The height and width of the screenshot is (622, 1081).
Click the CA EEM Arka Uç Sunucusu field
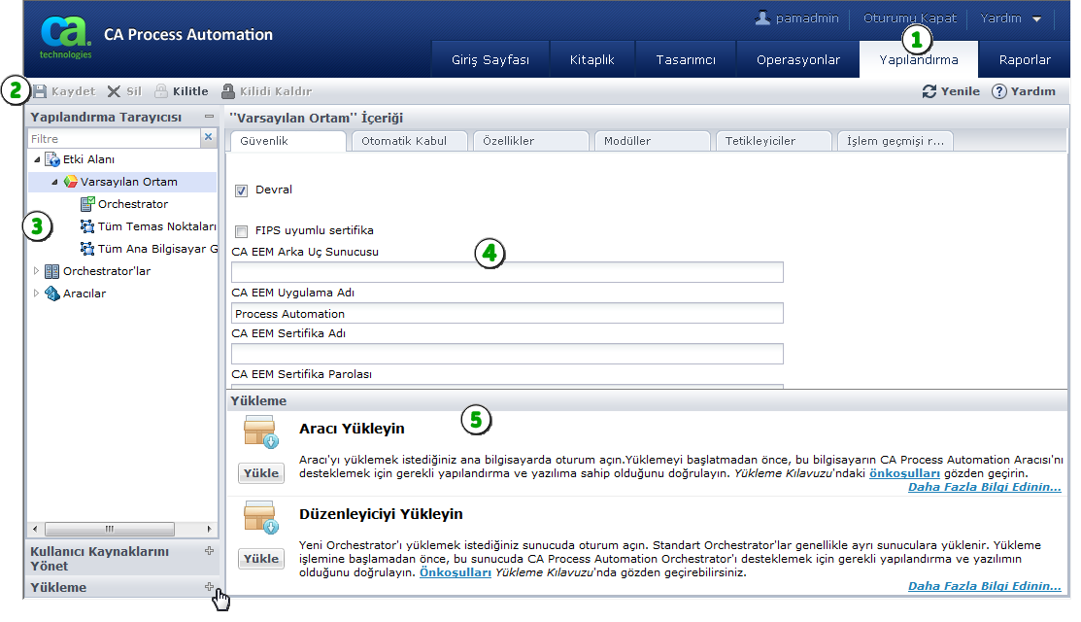pyautogui.click(x=507, y=273)
